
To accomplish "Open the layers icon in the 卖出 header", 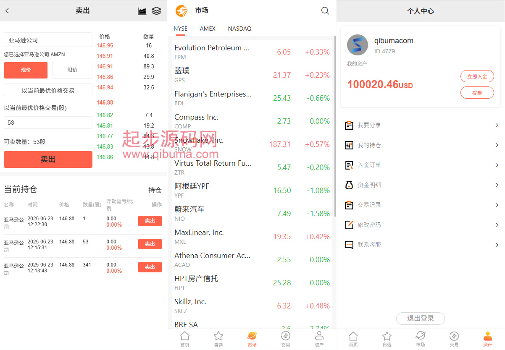I will pyautogui.click(x=156, y=11).
